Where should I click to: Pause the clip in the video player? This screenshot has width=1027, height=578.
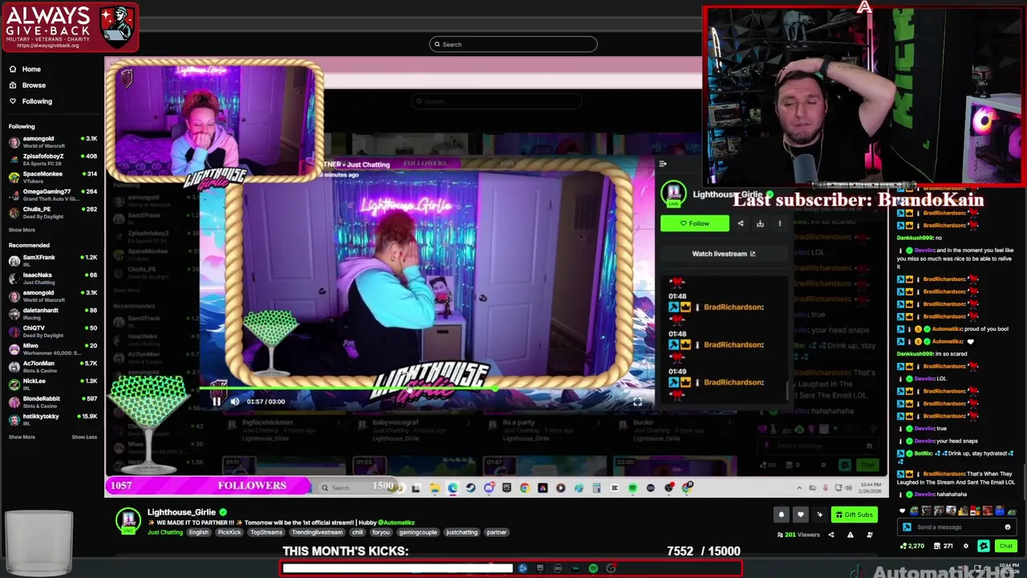click(x=216, y=401)
